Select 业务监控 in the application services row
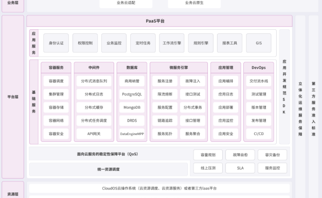Screen dimensions: 322x198 114,43
